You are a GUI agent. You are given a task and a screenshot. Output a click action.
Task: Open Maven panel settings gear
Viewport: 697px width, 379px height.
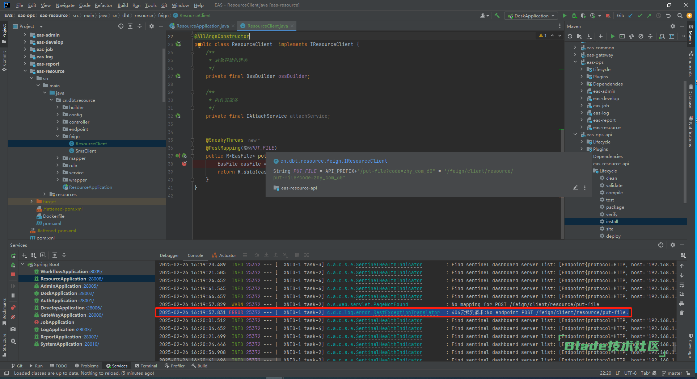click(x=673, y=26)
